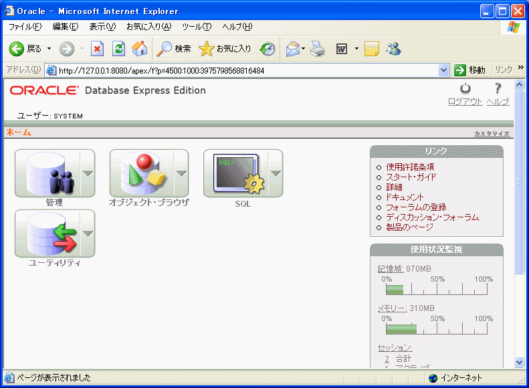Open the 使用許諾条項 link
This screenshot has width=529, height=388.
[410, 167]
